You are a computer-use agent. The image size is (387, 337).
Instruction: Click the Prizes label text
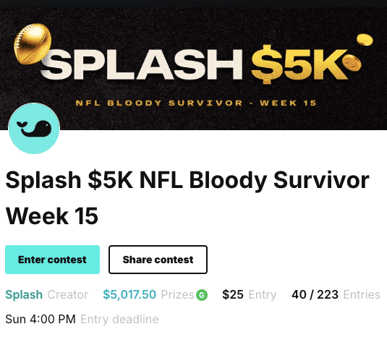point(177,294)
